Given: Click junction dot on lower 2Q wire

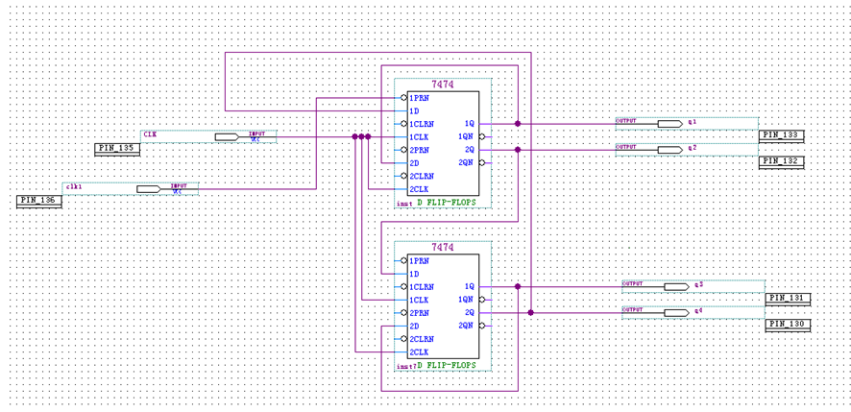Looking at the screenshot, I should pyautogui.click(x=530, y=313).
